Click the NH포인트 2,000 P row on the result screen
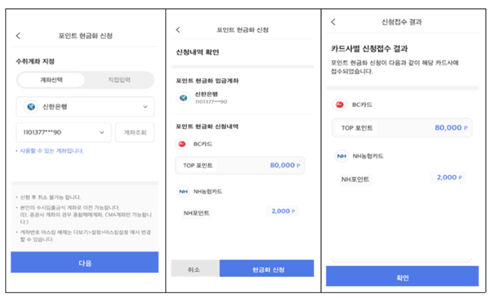Viewport: 490px width, 298px height. 402,178
